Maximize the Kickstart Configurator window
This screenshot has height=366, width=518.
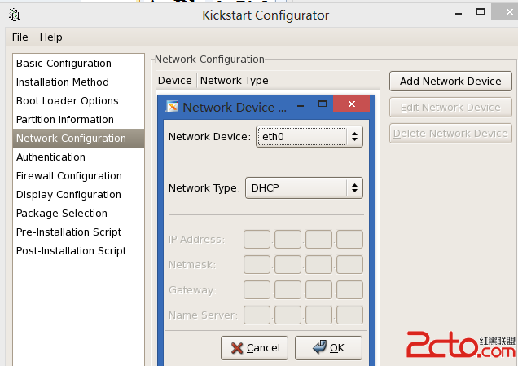click(x=481, y=11)
